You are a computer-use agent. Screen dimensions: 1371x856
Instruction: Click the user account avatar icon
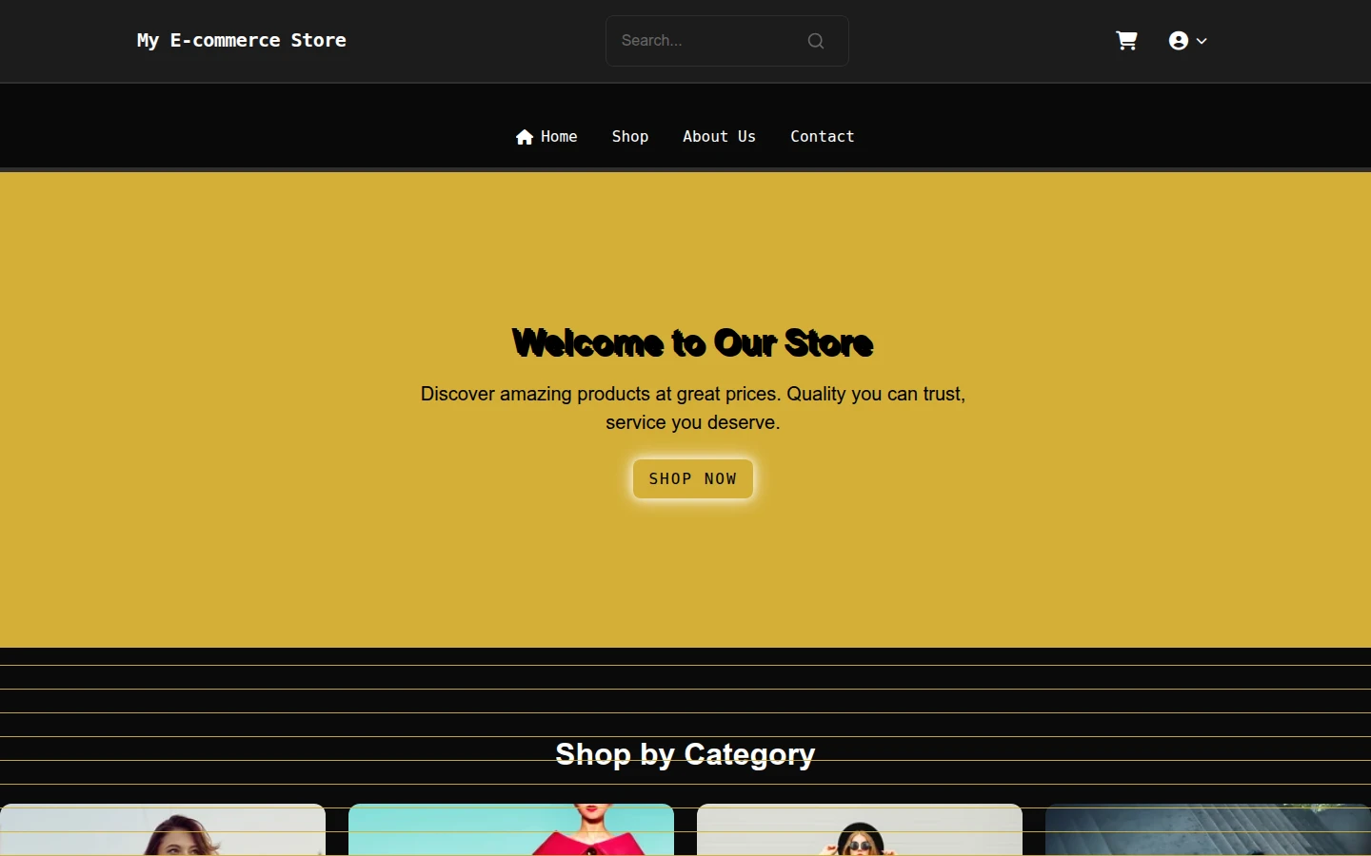tap(1179, 41)
